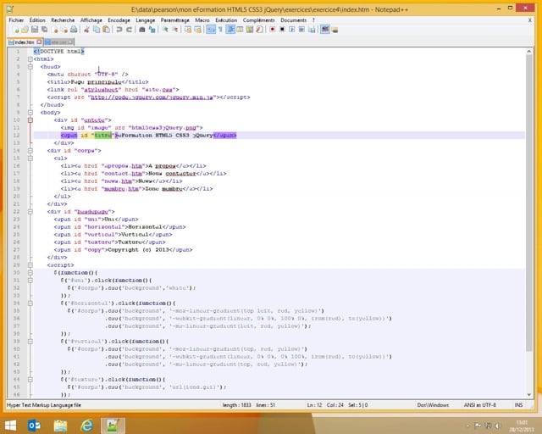Save the current file with Save icon
The image size is (542, 434).
pyautogui.click(x=35, y=30)
